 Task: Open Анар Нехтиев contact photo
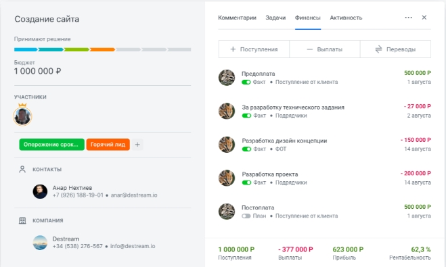pyautogui.click(x=40, y=191)
